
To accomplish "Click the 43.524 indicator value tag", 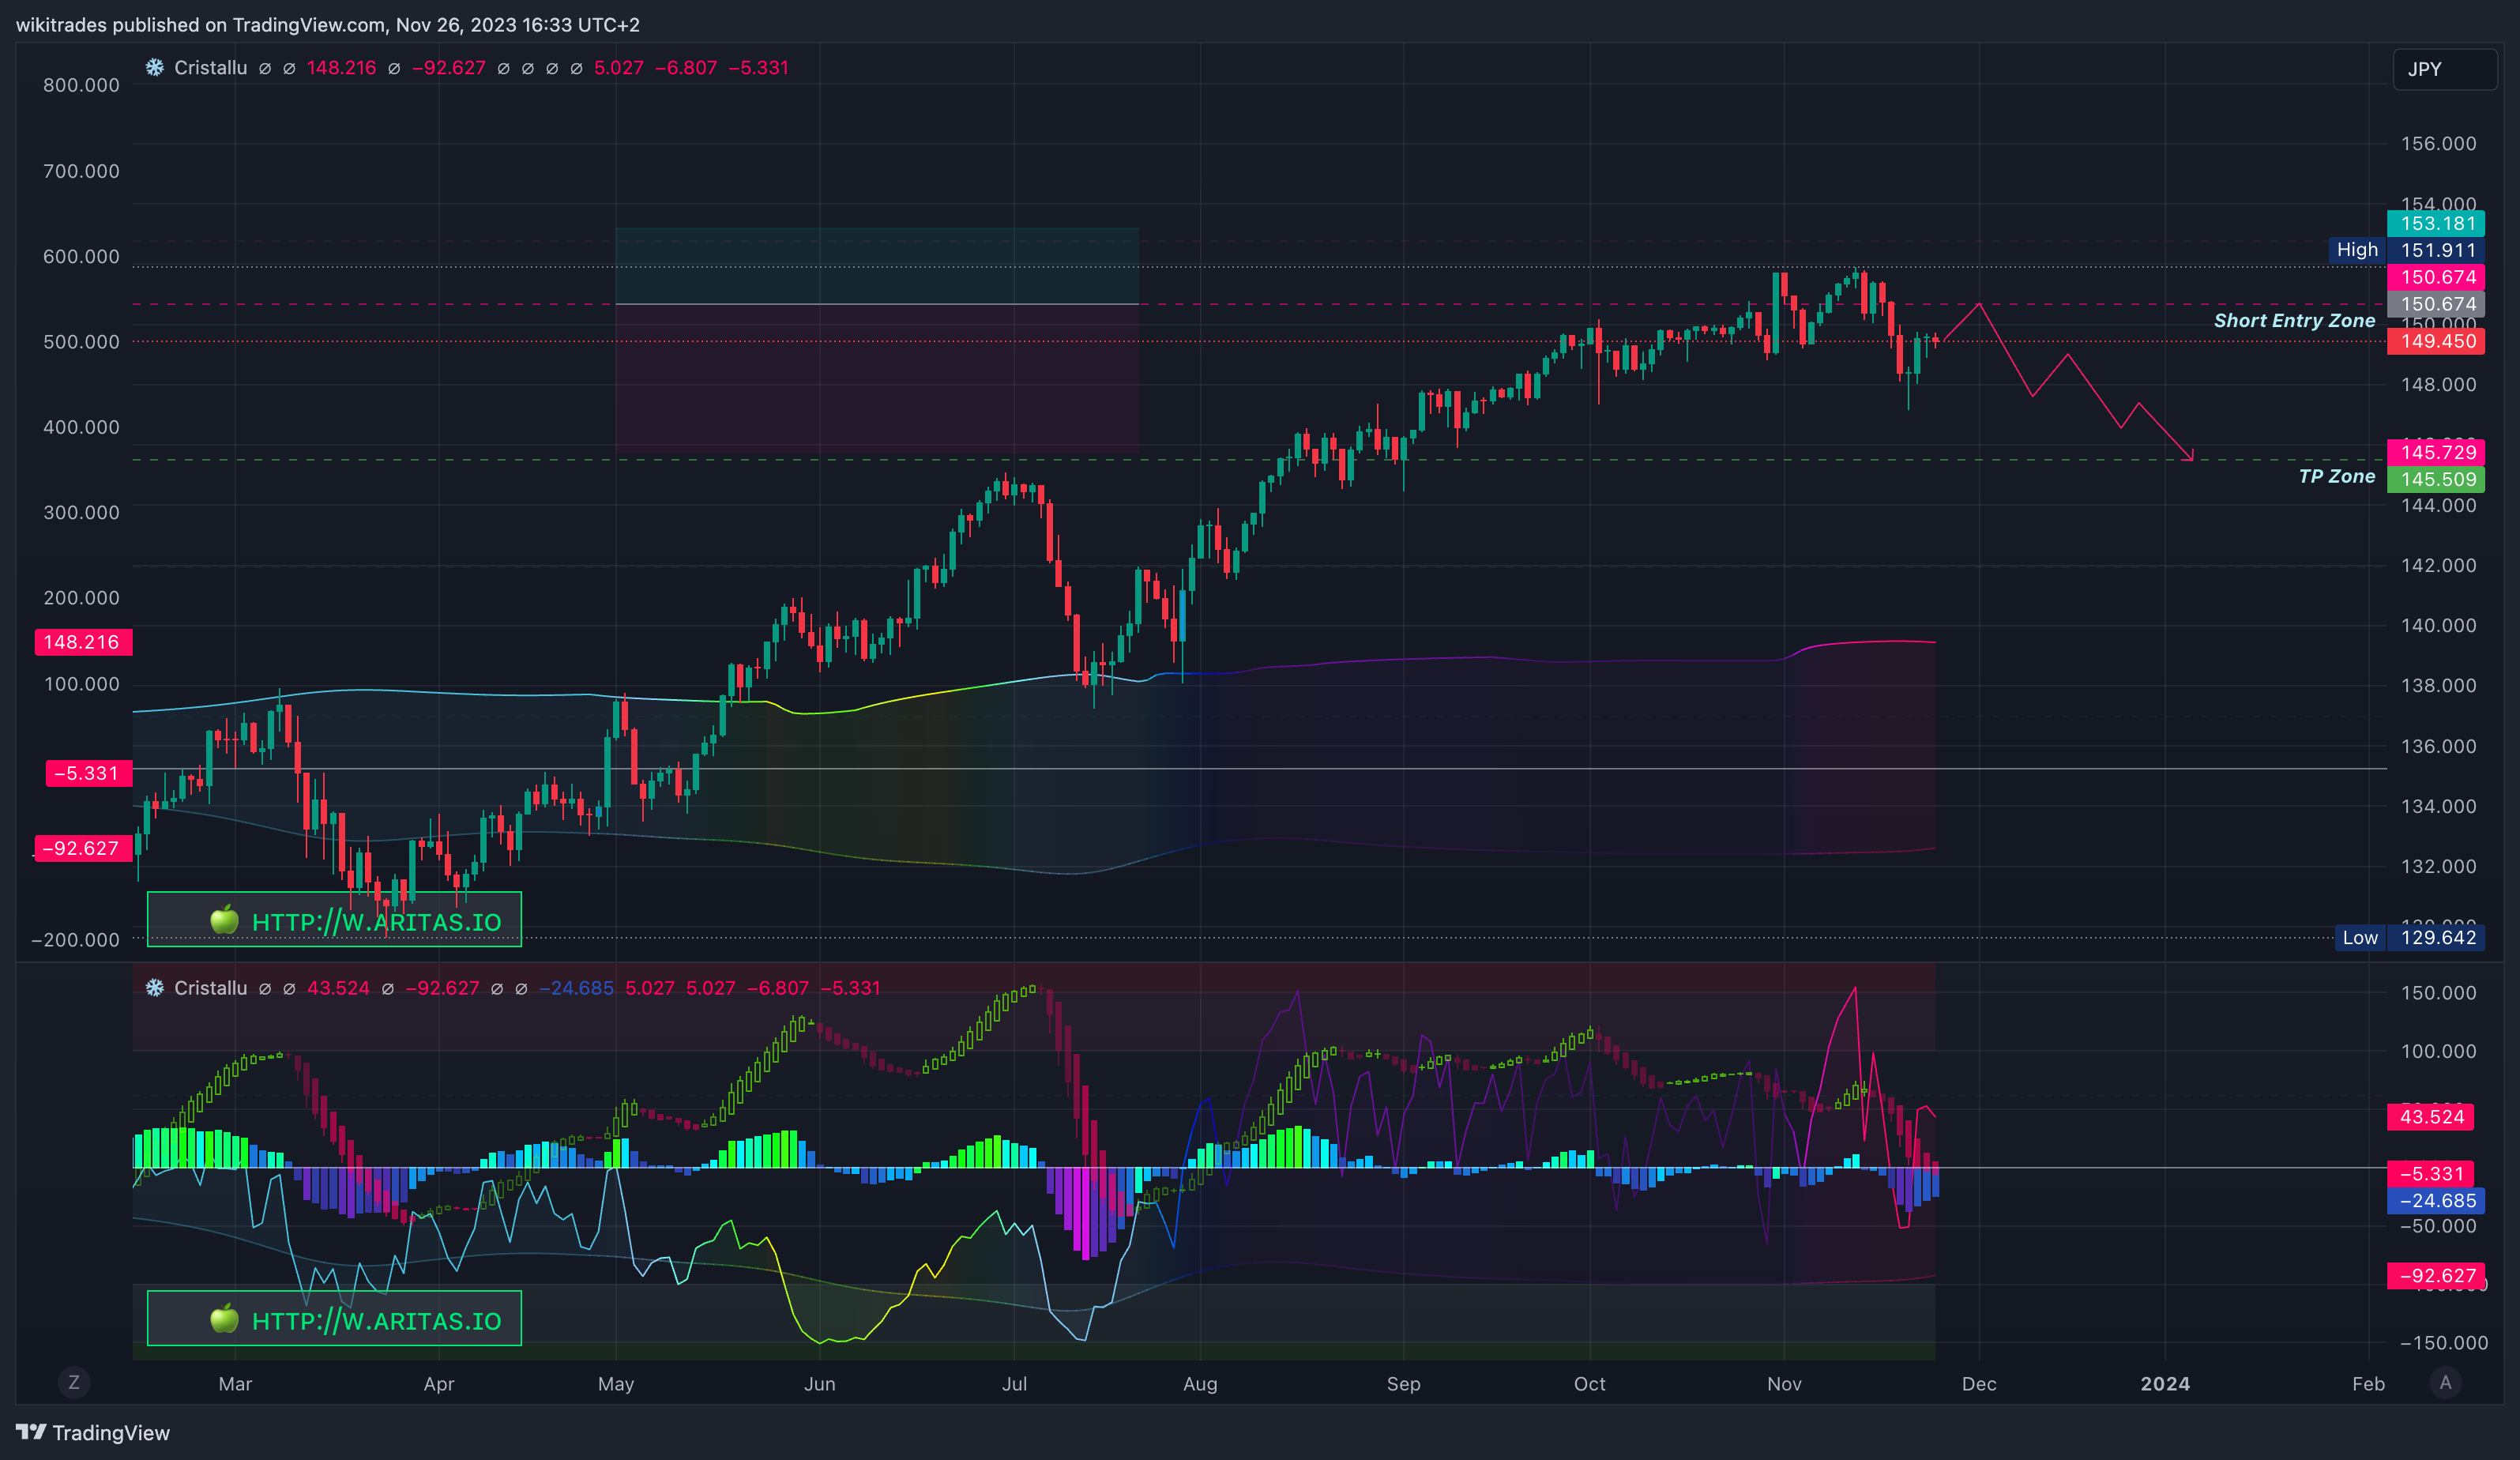I will pos(2431,1117).
